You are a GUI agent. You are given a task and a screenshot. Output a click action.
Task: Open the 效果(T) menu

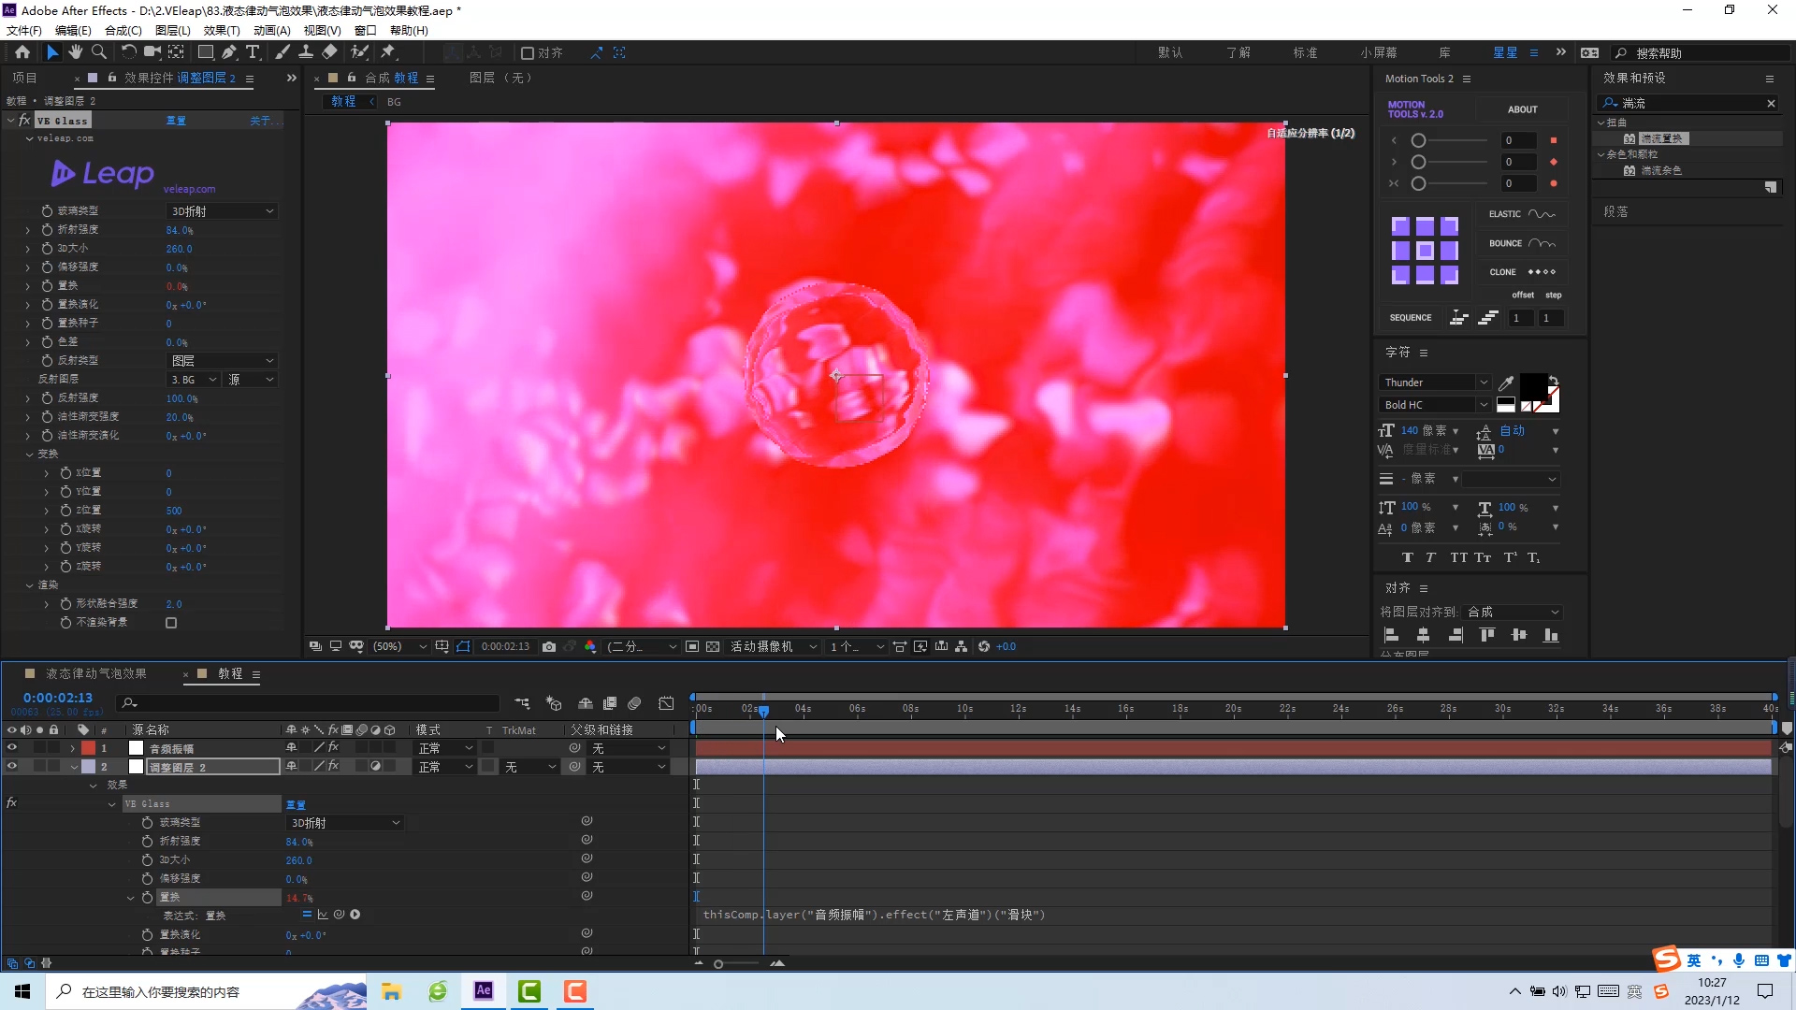click(222, 30)
